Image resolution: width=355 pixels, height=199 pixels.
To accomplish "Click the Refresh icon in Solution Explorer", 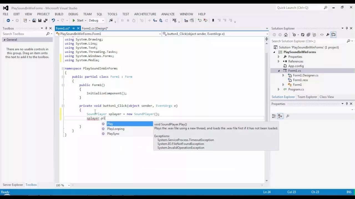I will (303, 35).
